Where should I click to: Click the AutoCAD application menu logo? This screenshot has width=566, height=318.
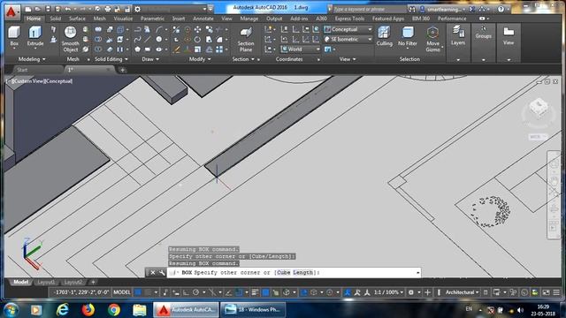click(11, 11)
